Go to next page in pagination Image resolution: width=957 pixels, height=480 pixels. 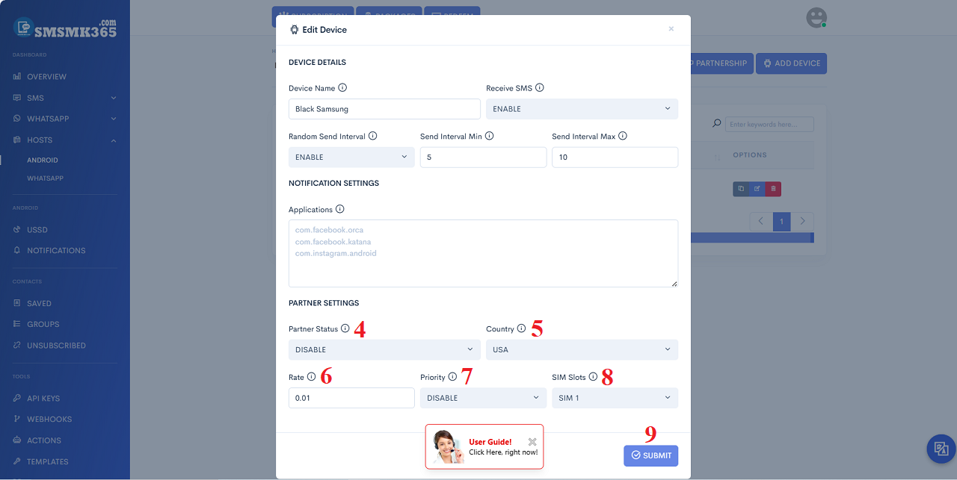click(803, 222)
